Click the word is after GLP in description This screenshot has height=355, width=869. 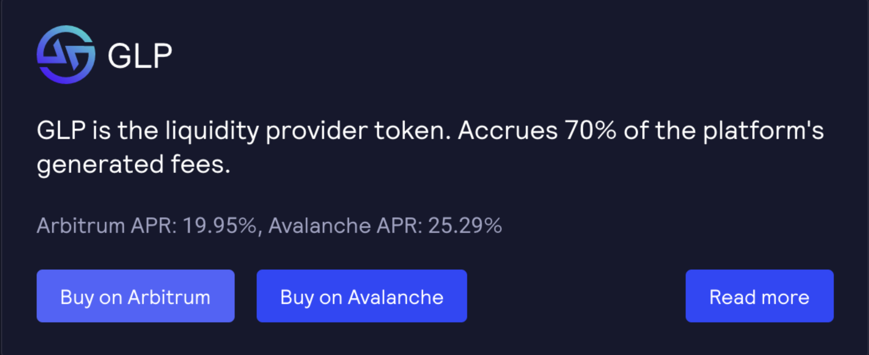102,131
